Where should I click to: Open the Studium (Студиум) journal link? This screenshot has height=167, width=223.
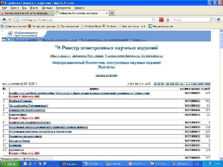[x=21, y=101]
